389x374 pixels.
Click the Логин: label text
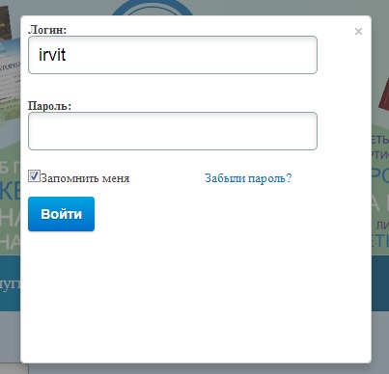47,30
